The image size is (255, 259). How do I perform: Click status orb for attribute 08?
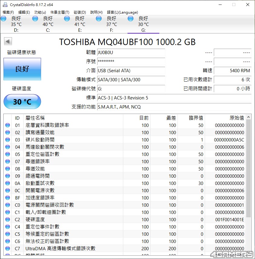point(8,169)
